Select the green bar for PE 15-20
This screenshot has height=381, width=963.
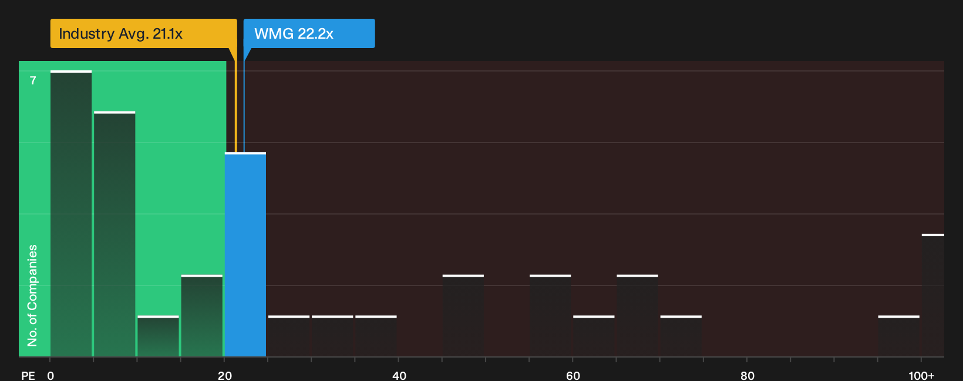click(202, 316)
